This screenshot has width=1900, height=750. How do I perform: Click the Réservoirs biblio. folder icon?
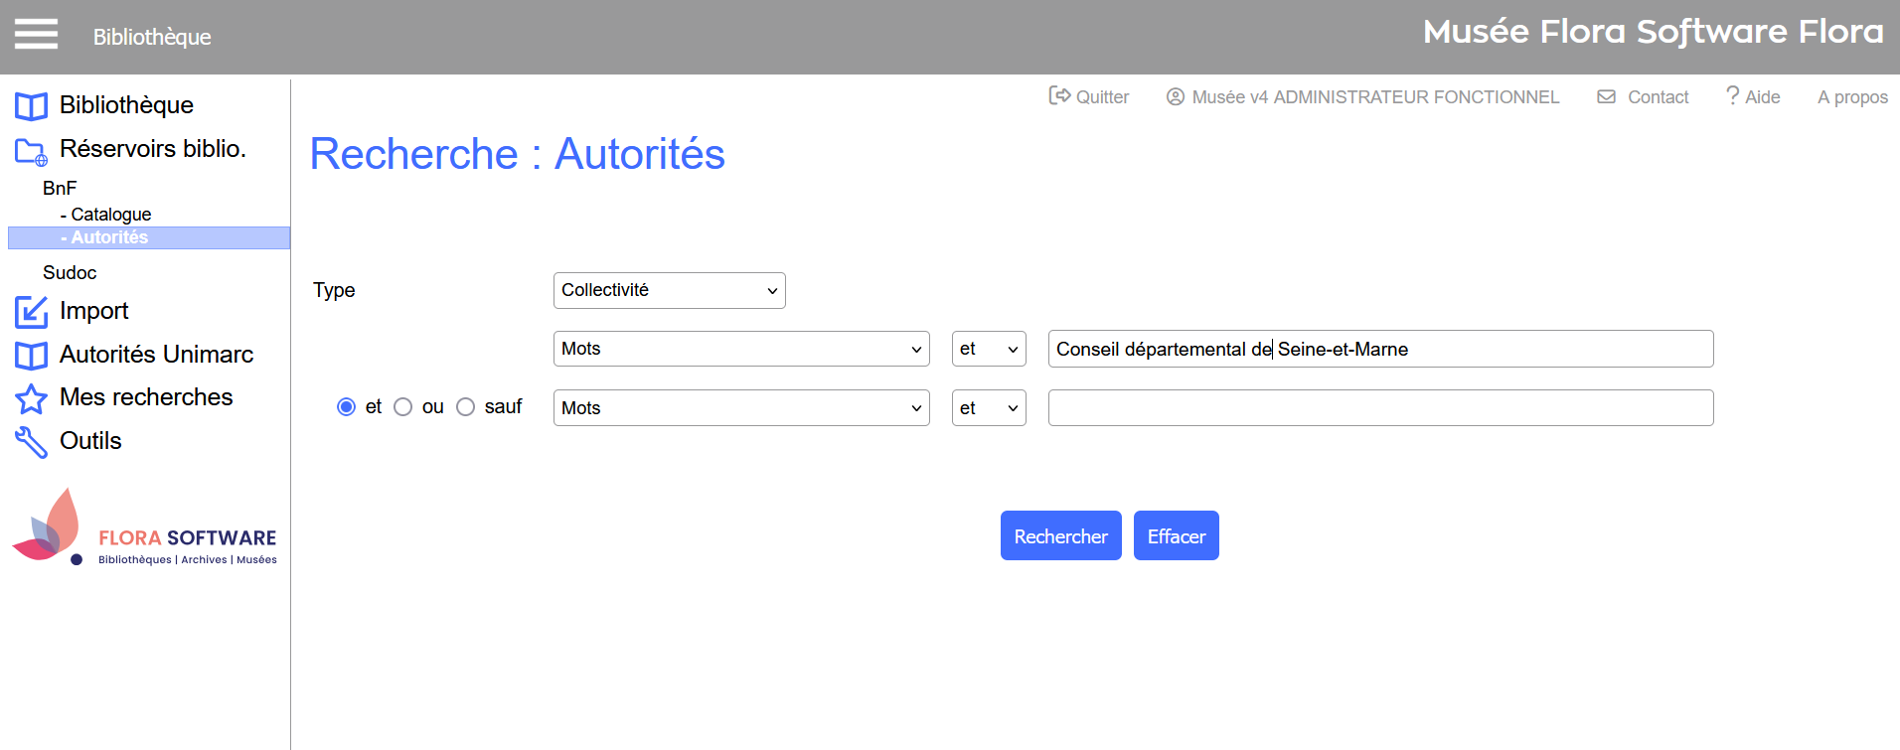point(31,152)
